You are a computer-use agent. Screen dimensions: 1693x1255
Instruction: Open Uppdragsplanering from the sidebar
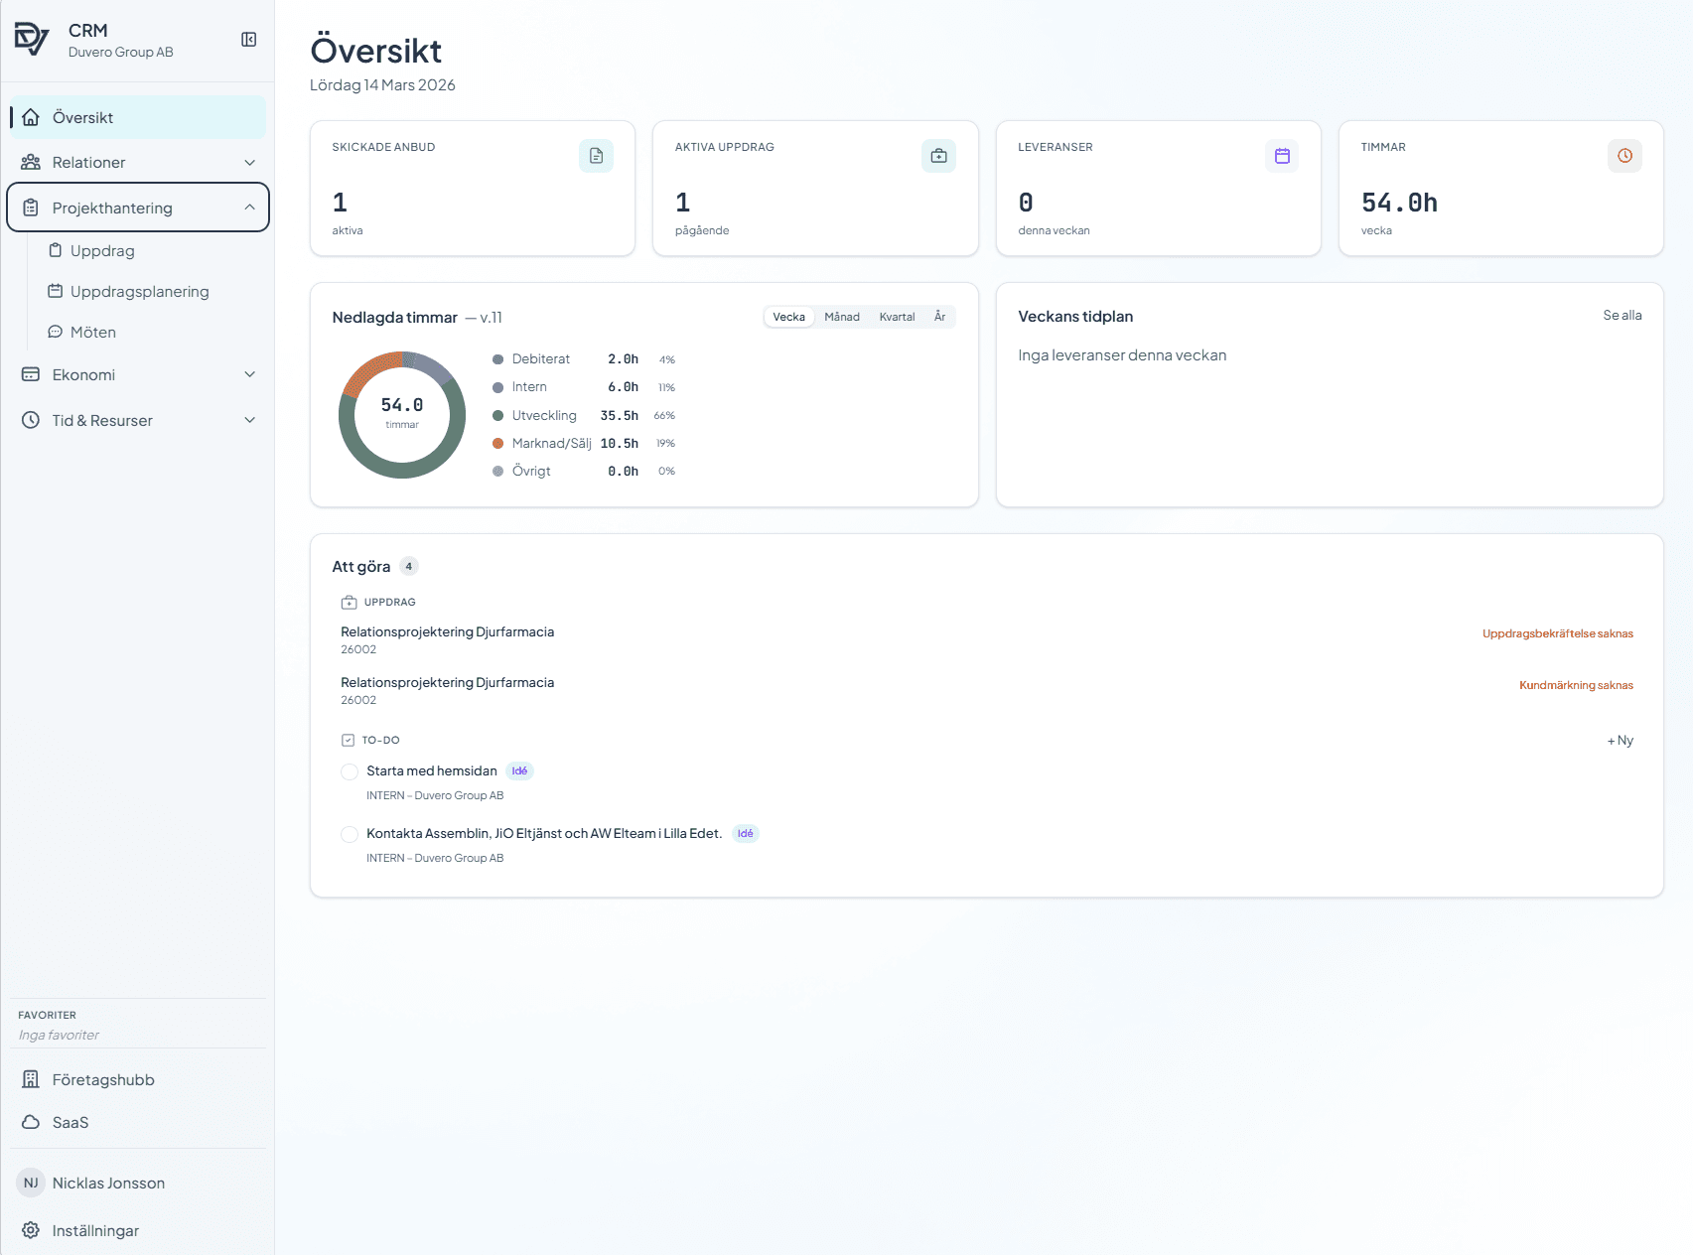[x=139, y=291]
